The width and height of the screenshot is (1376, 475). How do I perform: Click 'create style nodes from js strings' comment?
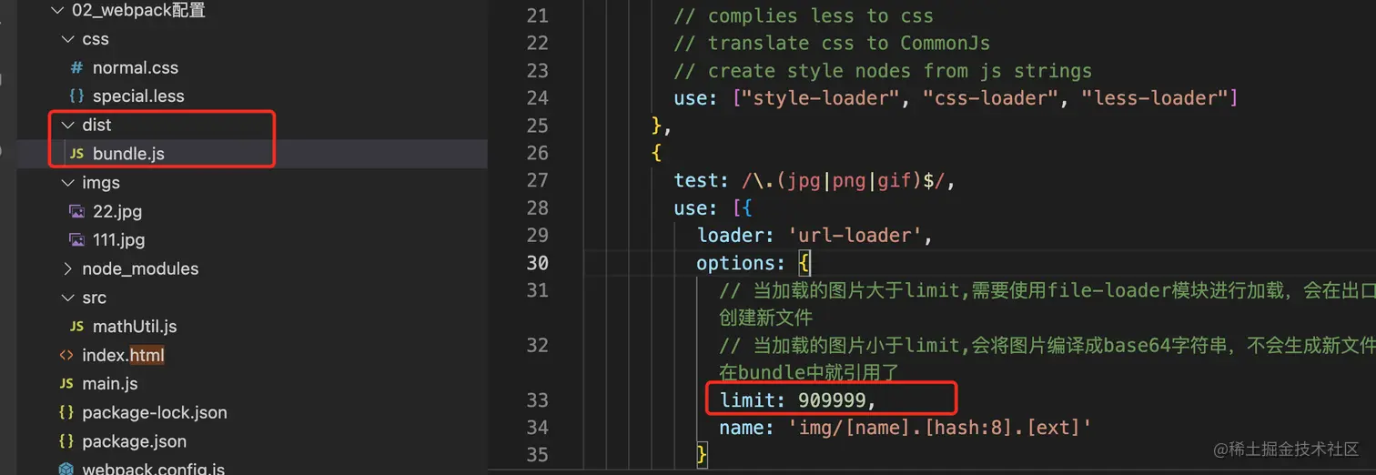click(x=883, y=70)
